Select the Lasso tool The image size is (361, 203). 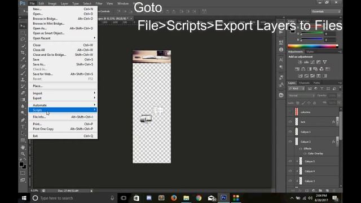23,39
